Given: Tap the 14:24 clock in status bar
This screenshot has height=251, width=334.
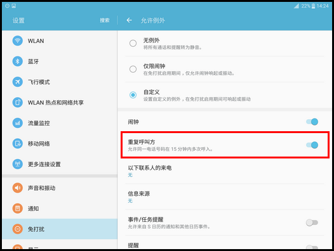Looking at the screenshot, I should [323, 6].
